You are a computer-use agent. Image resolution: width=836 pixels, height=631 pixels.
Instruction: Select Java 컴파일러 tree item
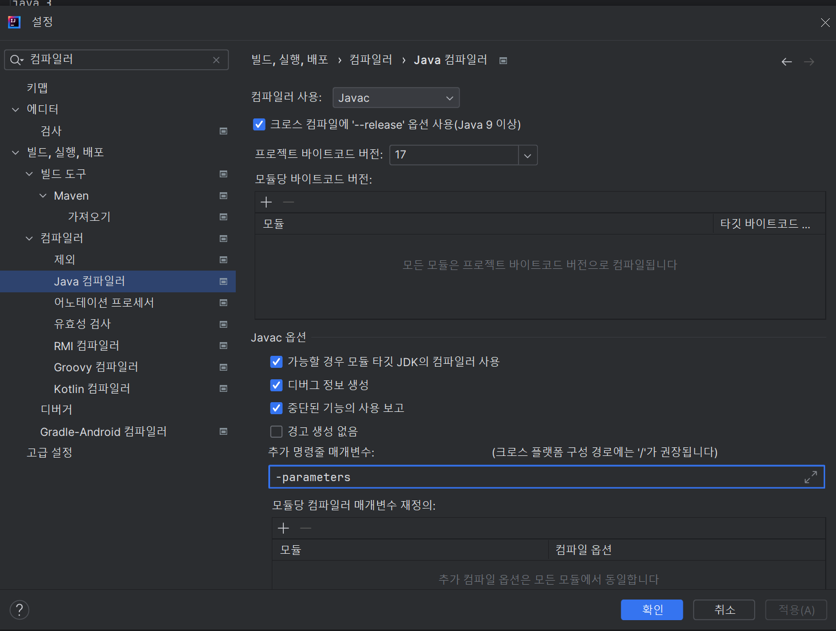pyautogui.click(x=118, y=281)
